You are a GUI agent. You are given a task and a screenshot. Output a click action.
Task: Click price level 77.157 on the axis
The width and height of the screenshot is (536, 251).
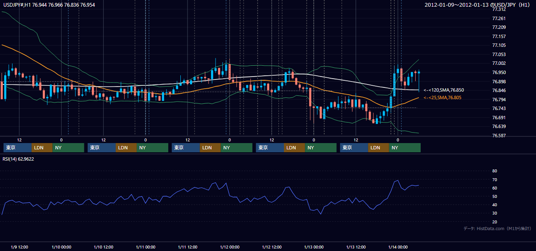click(499, 36)
